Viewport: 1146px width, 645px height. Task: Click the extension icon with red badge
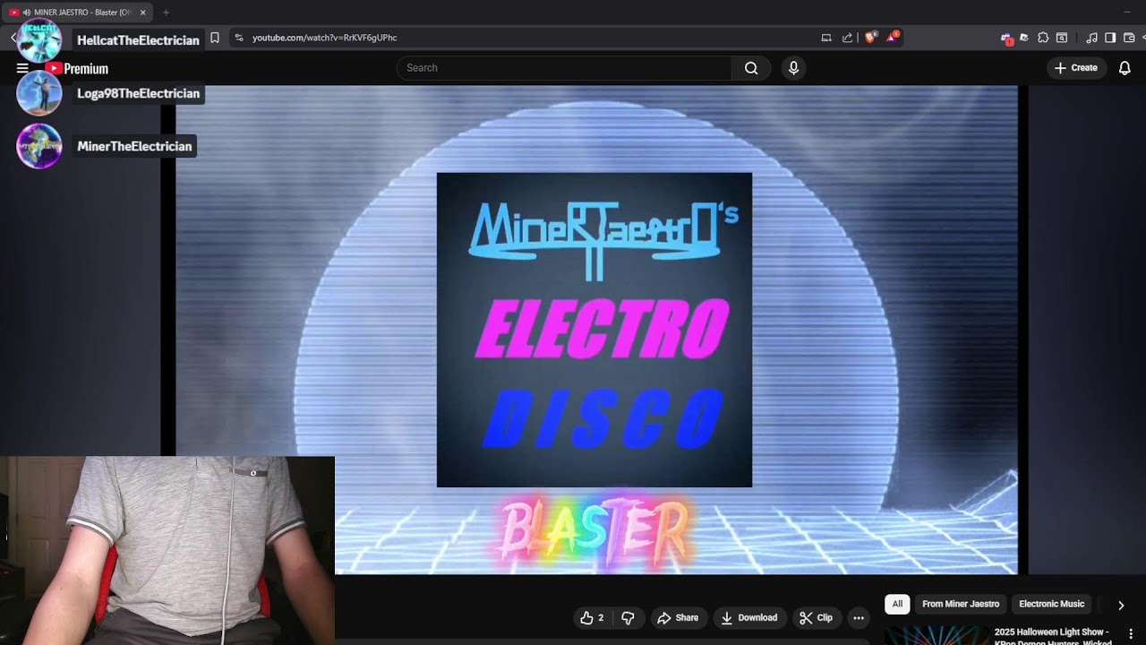coord(1006,39)
